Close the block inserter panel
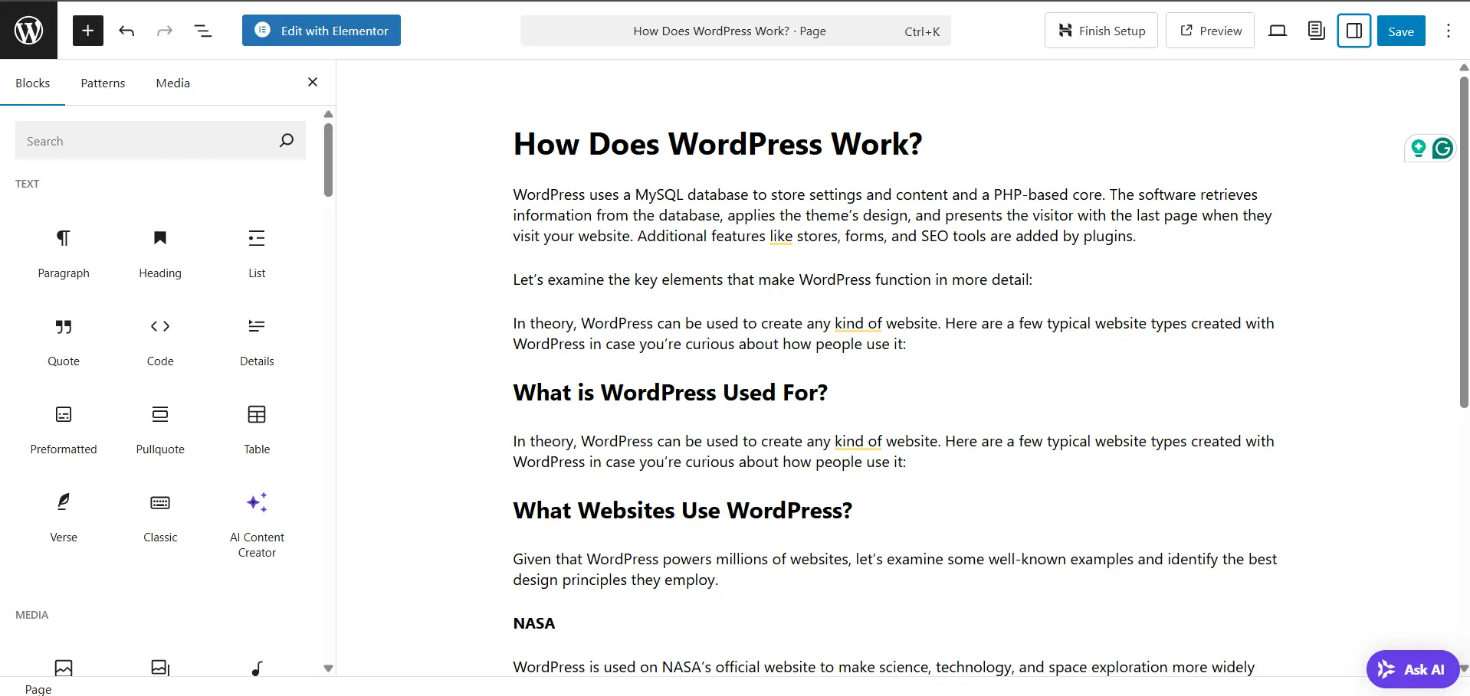 click(x=313, y=82)
